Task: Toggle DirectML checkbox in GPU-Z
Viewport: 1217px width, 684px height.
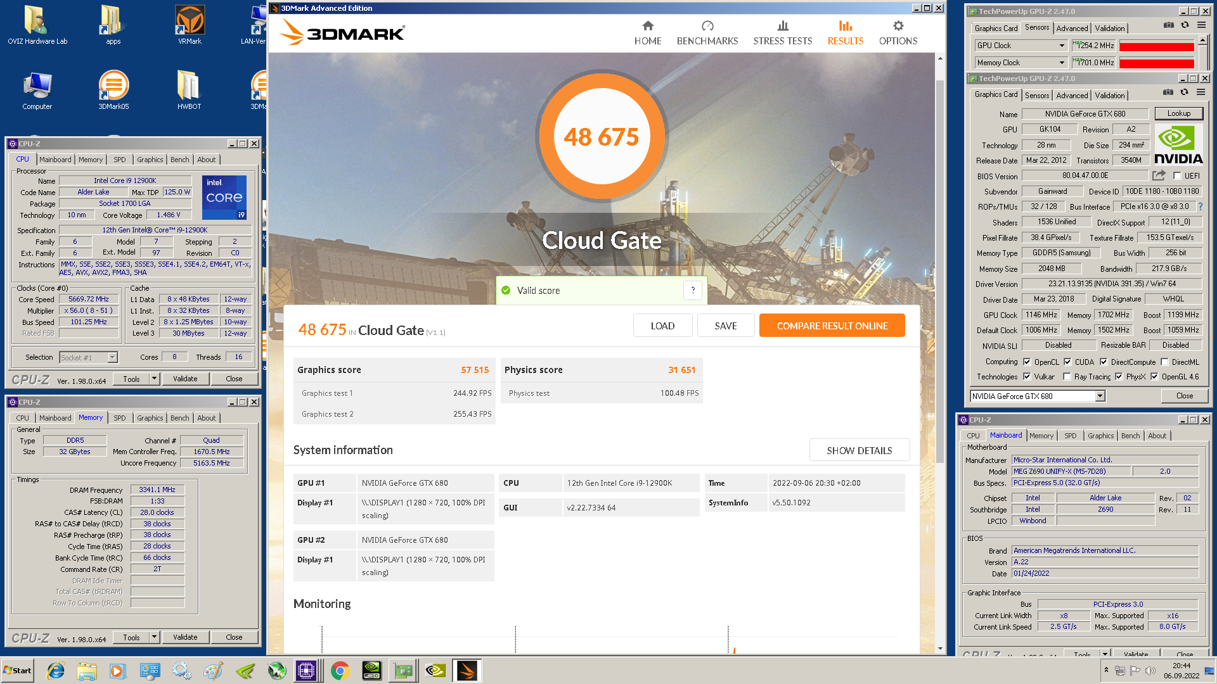Action: [1164, 362]
